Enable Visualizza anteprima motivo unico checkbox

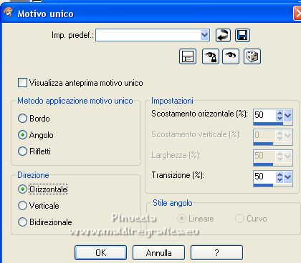coord(22,83)
